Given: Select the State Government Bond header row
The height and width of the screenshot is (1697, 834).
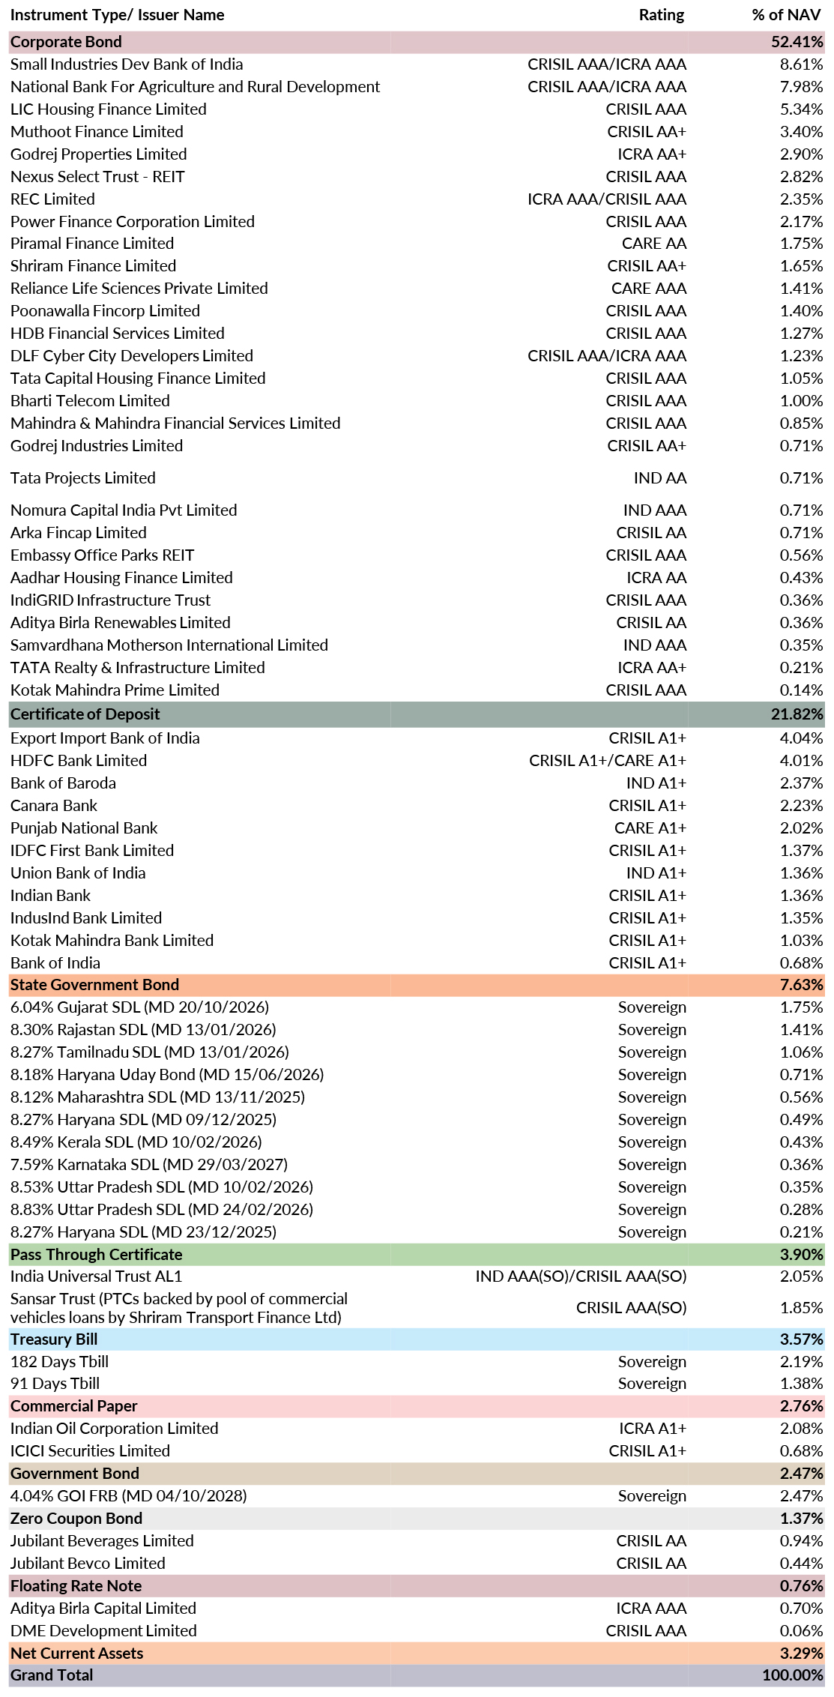Looking at the screenshot, I should click(417, 985).
